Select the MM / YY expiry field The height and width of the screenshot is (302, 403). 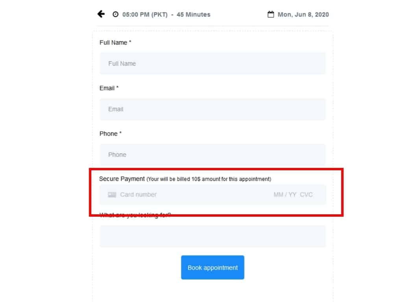[285, 195]
